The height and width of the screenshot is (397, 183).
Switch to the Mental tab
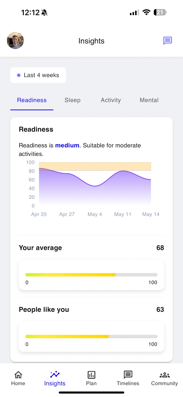149,100
